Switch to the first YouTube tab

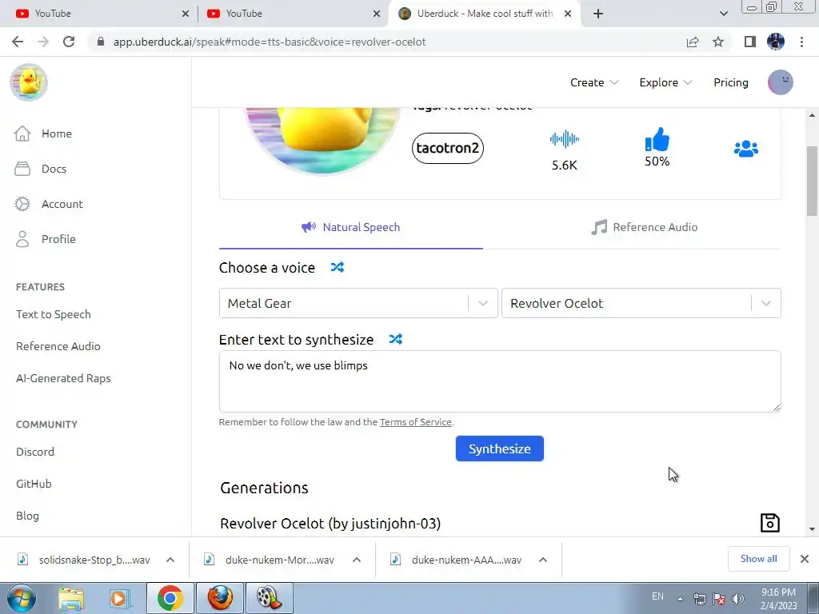(99, 14)
